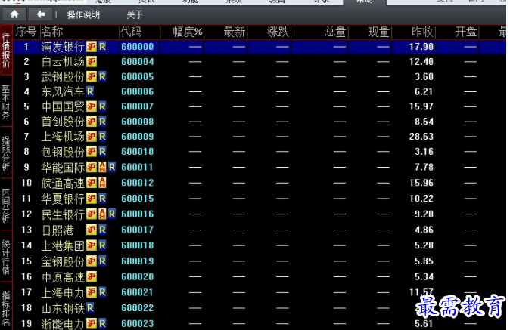
Task: Click the Home icon button
Action: click(x=14, y=14)
